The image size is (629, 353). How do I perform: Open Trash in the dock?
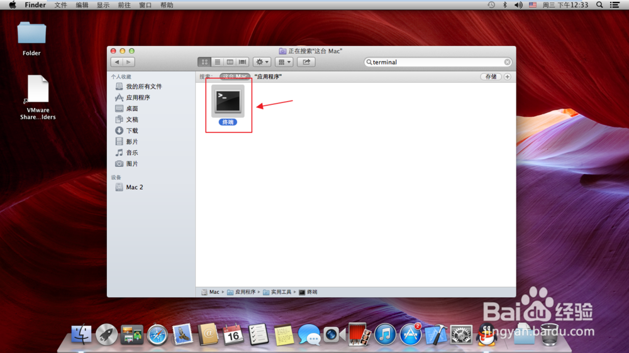pyautogui.click(x=549, y=335)
